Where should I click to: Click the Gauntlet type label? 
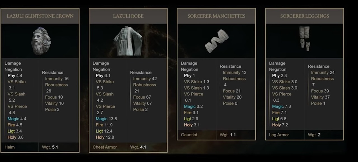coord(189,135)
